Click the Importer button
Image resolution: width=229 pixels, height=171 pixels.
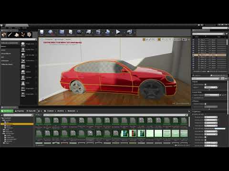click(x=20, y=111)
